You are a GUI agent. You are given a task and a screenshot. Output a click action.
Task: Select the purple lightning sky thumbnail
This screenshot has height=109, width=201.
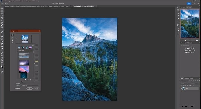pyautogui.click(x=24, y=62)
